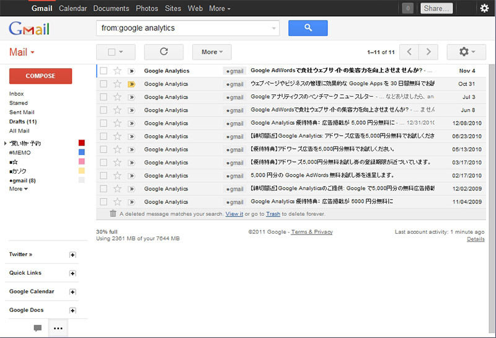Select Gmail in the top bar
Image resolution: width=496 pixels, height=338 pixels.
[42, 9]
